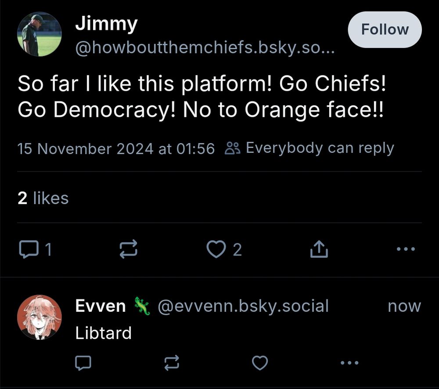The height and width of the screenshot is (389, 439).
Task: Click the "now" timestamp on Evven's reply
Action: (x=404, y=306)
